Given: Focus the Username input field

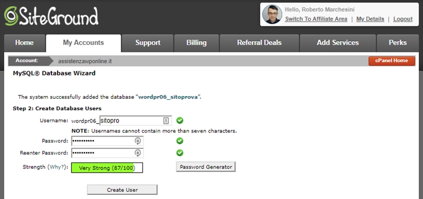Looking at the screenshot, I should click(x=135, y=121).
